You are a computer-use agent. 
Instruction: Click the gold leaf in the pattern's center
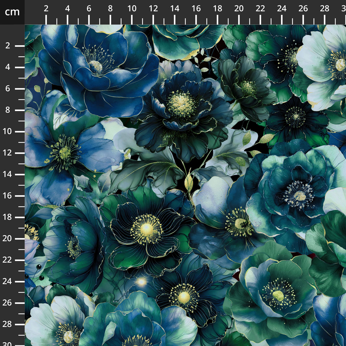pos(189,182)
